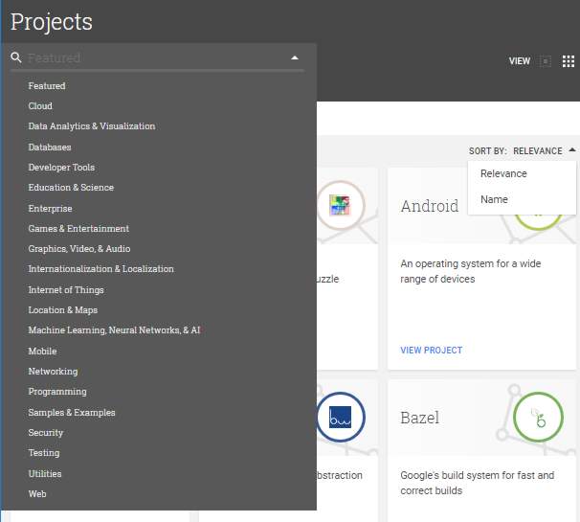Select Education & Science category
Image resolution: width=580 pixels, height=522 pixels.
click(71, 188)
